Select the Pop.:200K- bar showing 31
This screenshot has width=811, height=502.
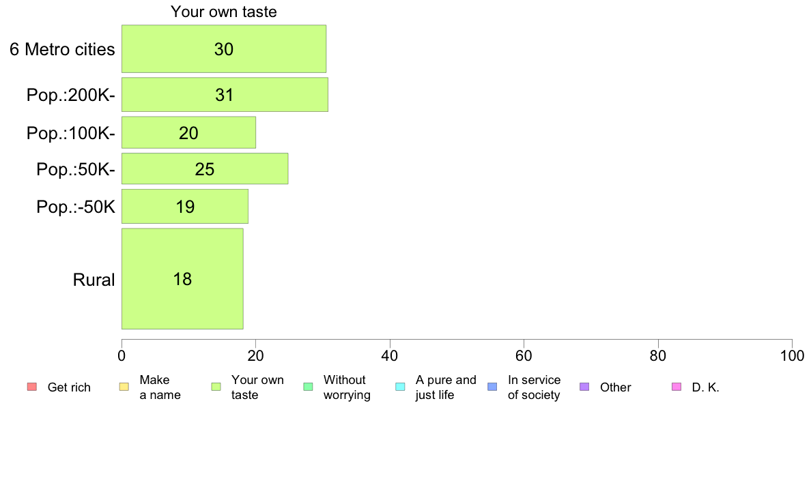[225, 95]
